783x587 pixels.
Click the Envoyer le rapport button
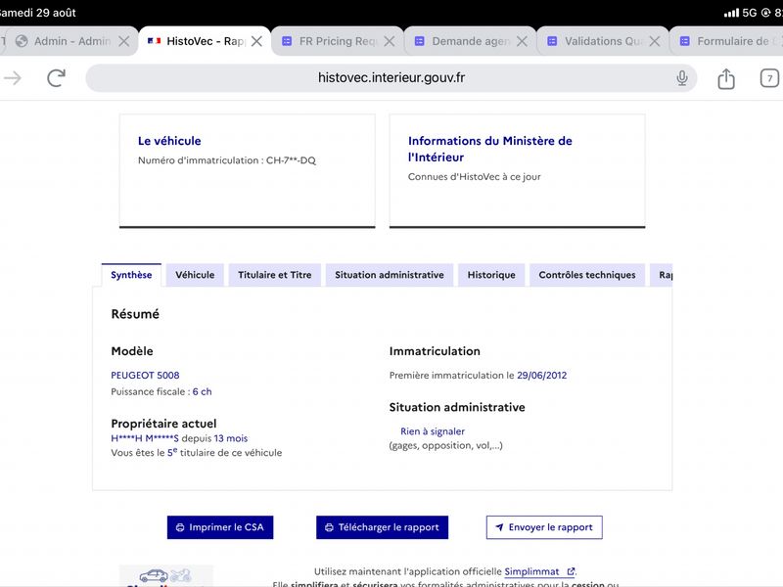[x=544, y=527]
